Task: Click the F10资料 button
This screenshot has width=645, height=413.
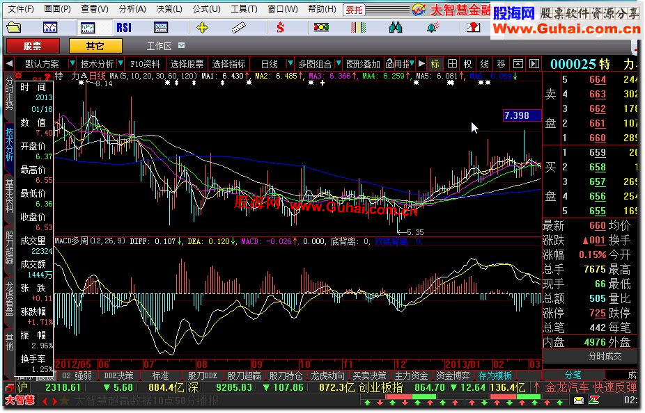Action: (x=145, y=64)
